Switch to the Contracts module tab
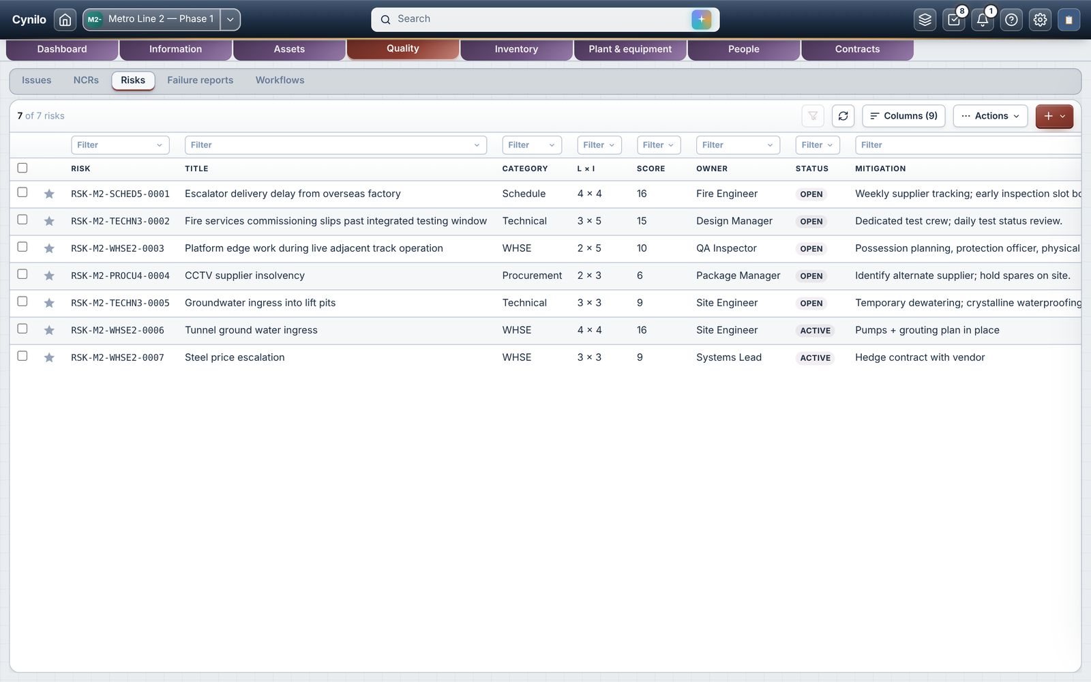Viewport: 1091px width, 682px height. [x=857, y=49]
